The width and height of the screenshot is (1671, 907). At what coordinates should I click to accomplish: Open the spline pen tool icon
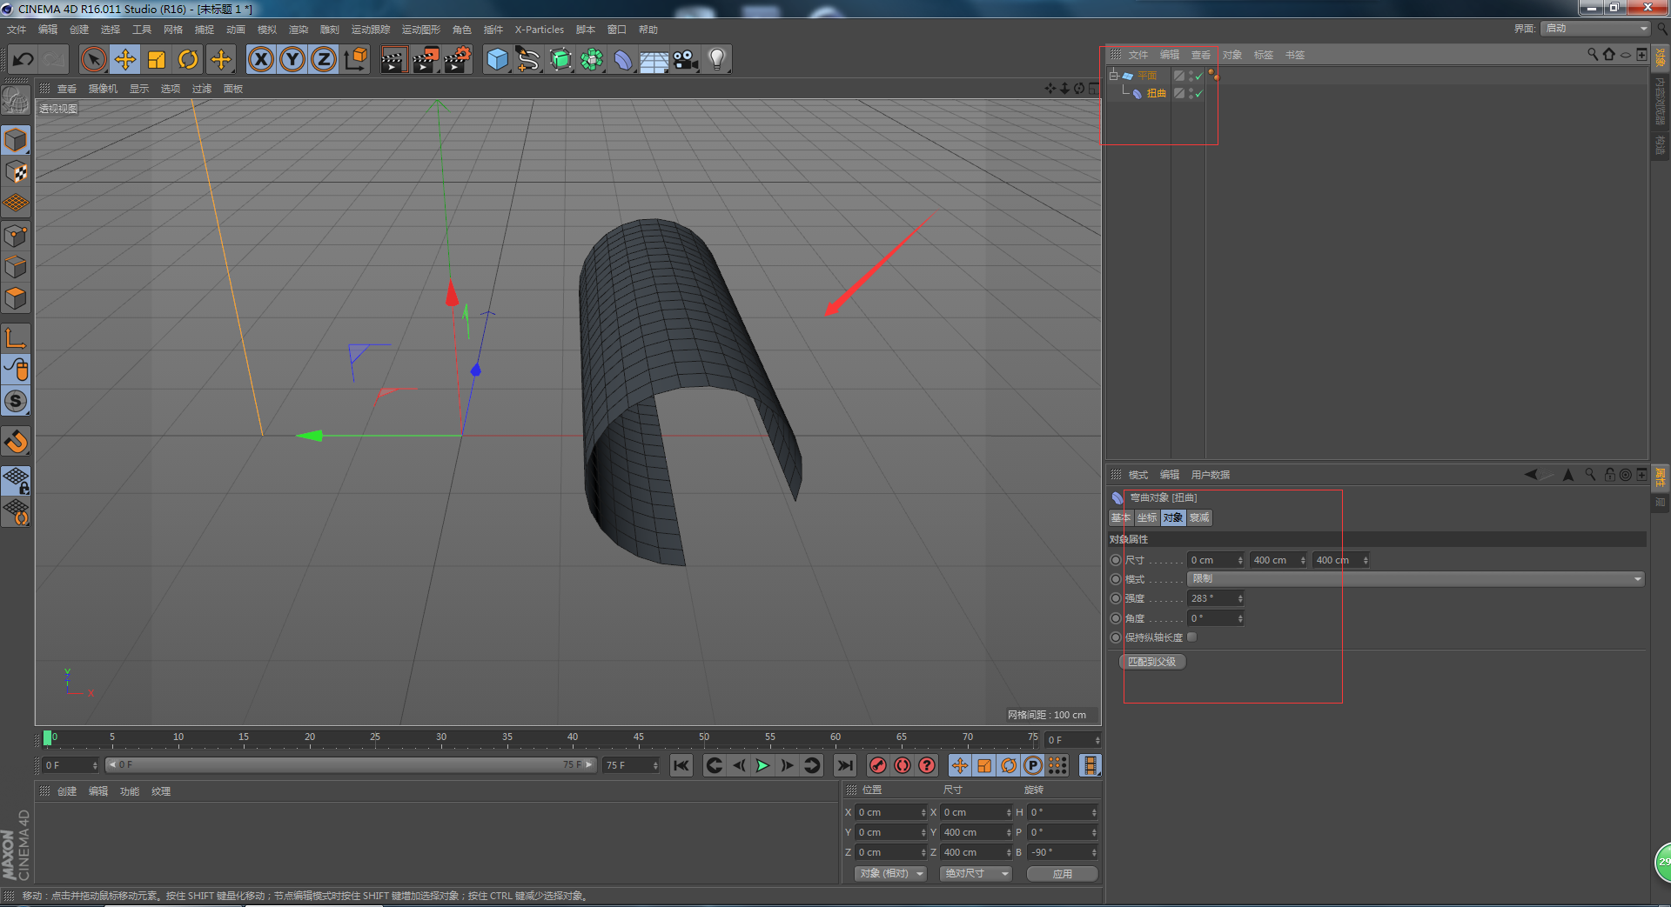[528, 60]
